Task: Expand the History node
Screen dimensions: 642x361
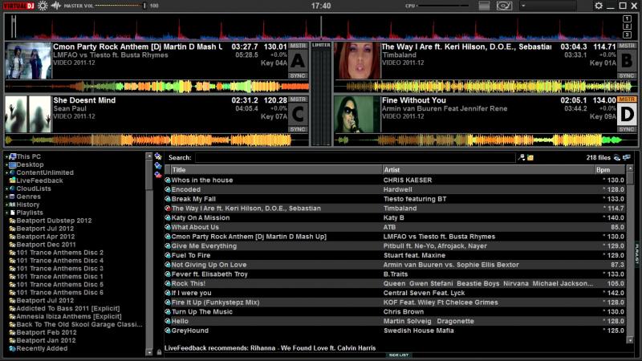Action: tap(6, 205)
